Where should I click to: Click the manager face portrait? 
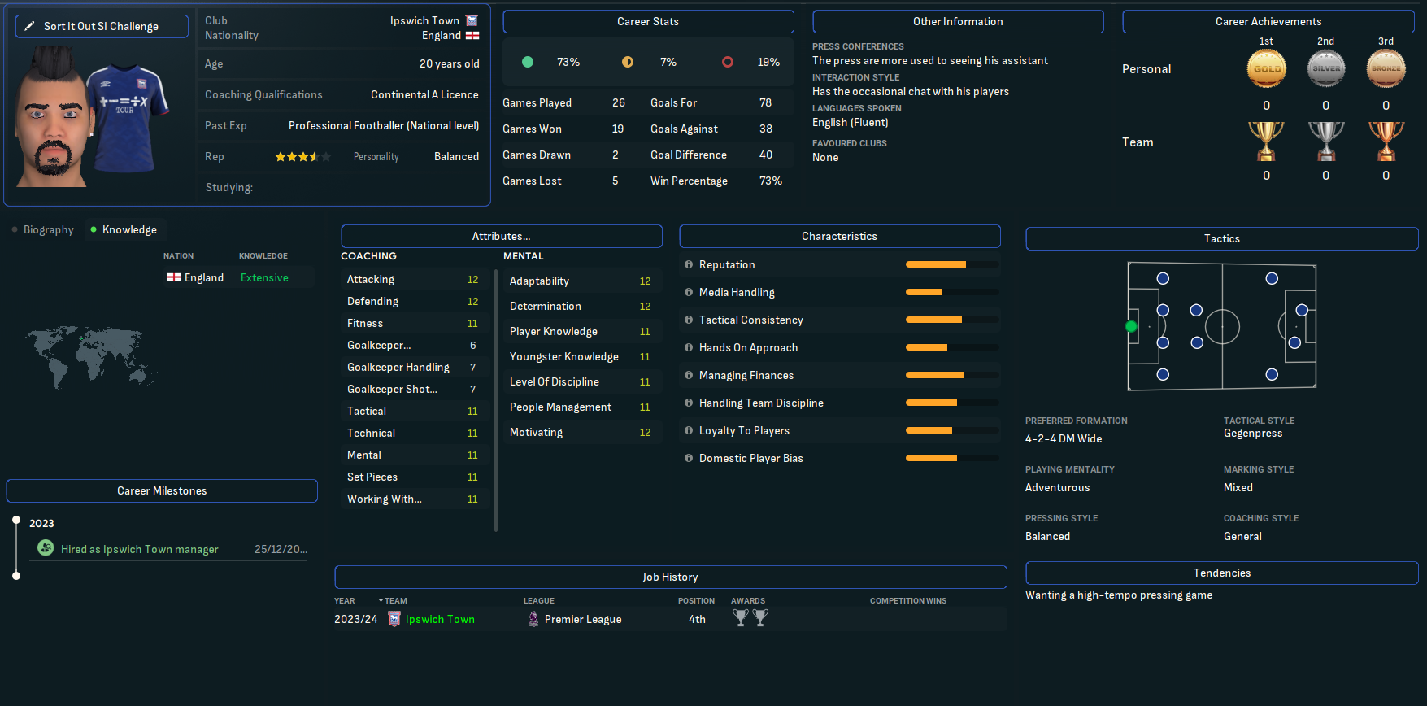pos(54,118)
